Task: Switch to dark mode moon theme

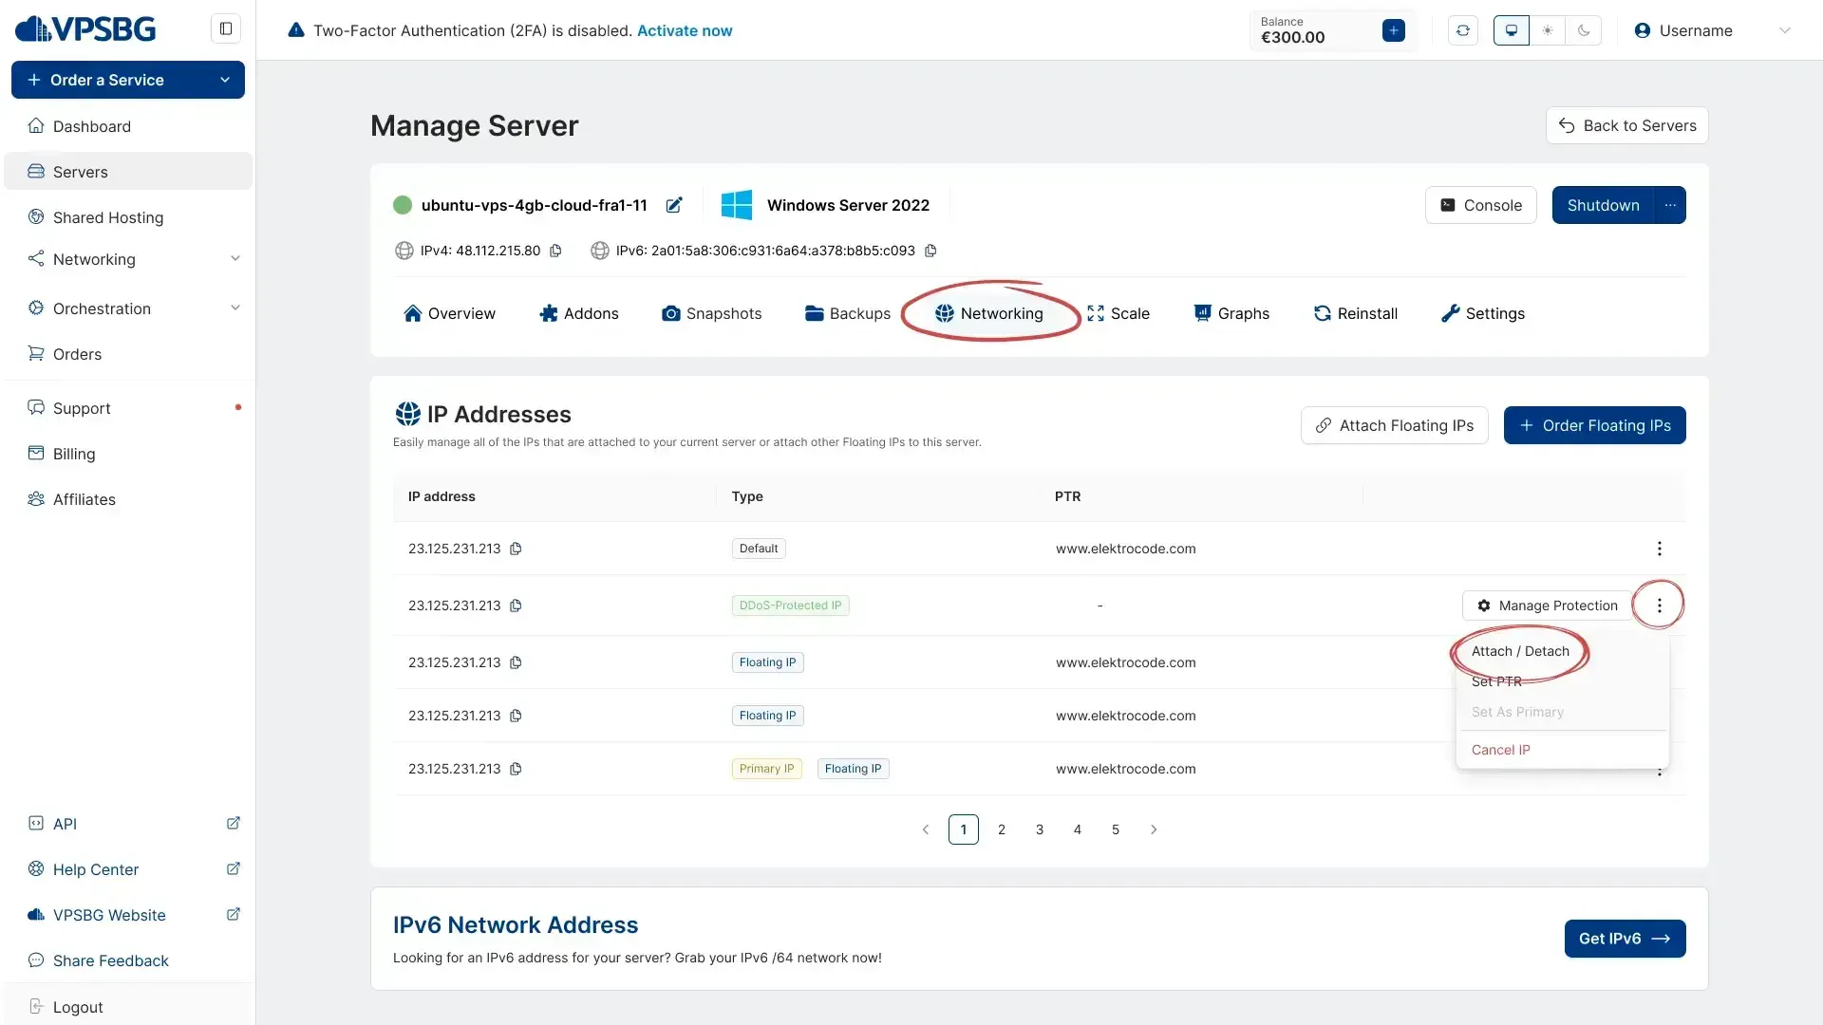Action: click(x=1584, y=30)
